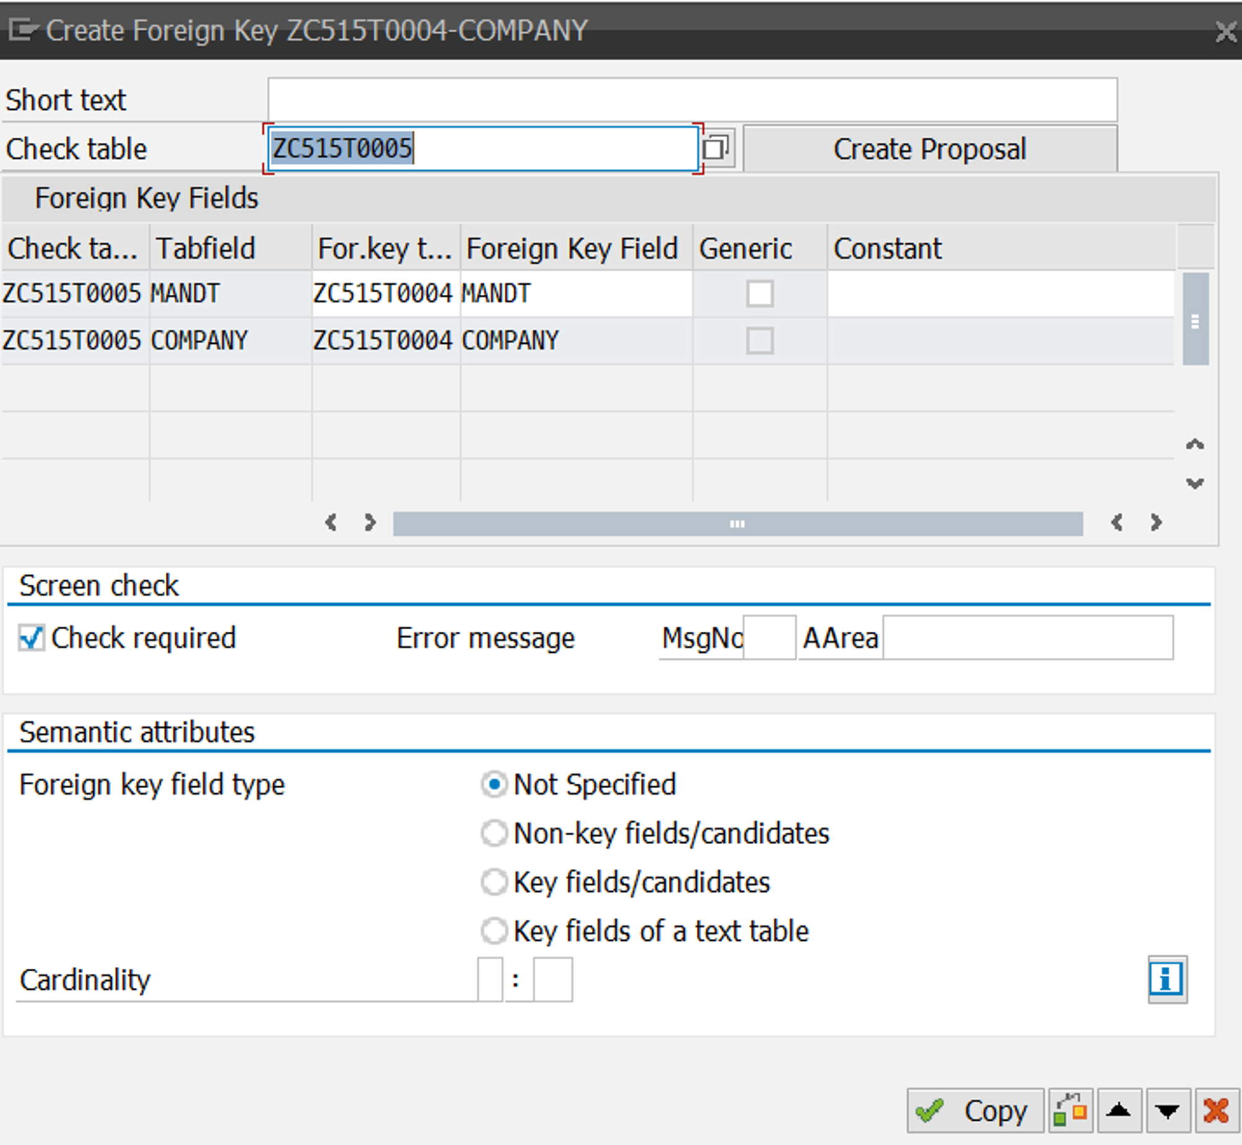Click the next foreign key down arrow
Screen dimensions: 1242x1145
tap(1167, 1110)
